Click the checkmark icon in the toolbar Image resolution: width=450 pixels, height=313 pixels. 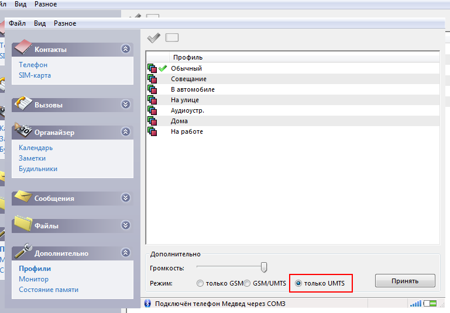[153, 38]
